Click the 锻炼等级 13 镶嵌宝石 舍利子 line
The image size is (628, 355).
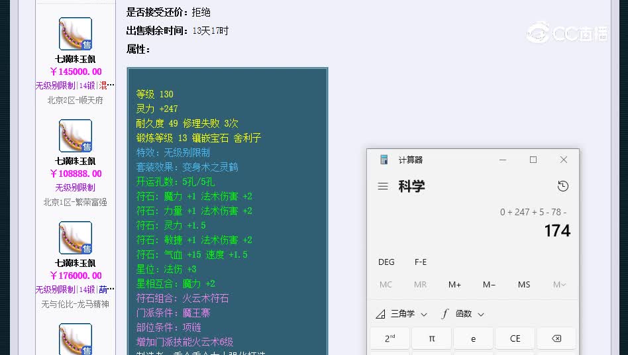(199, 138)
